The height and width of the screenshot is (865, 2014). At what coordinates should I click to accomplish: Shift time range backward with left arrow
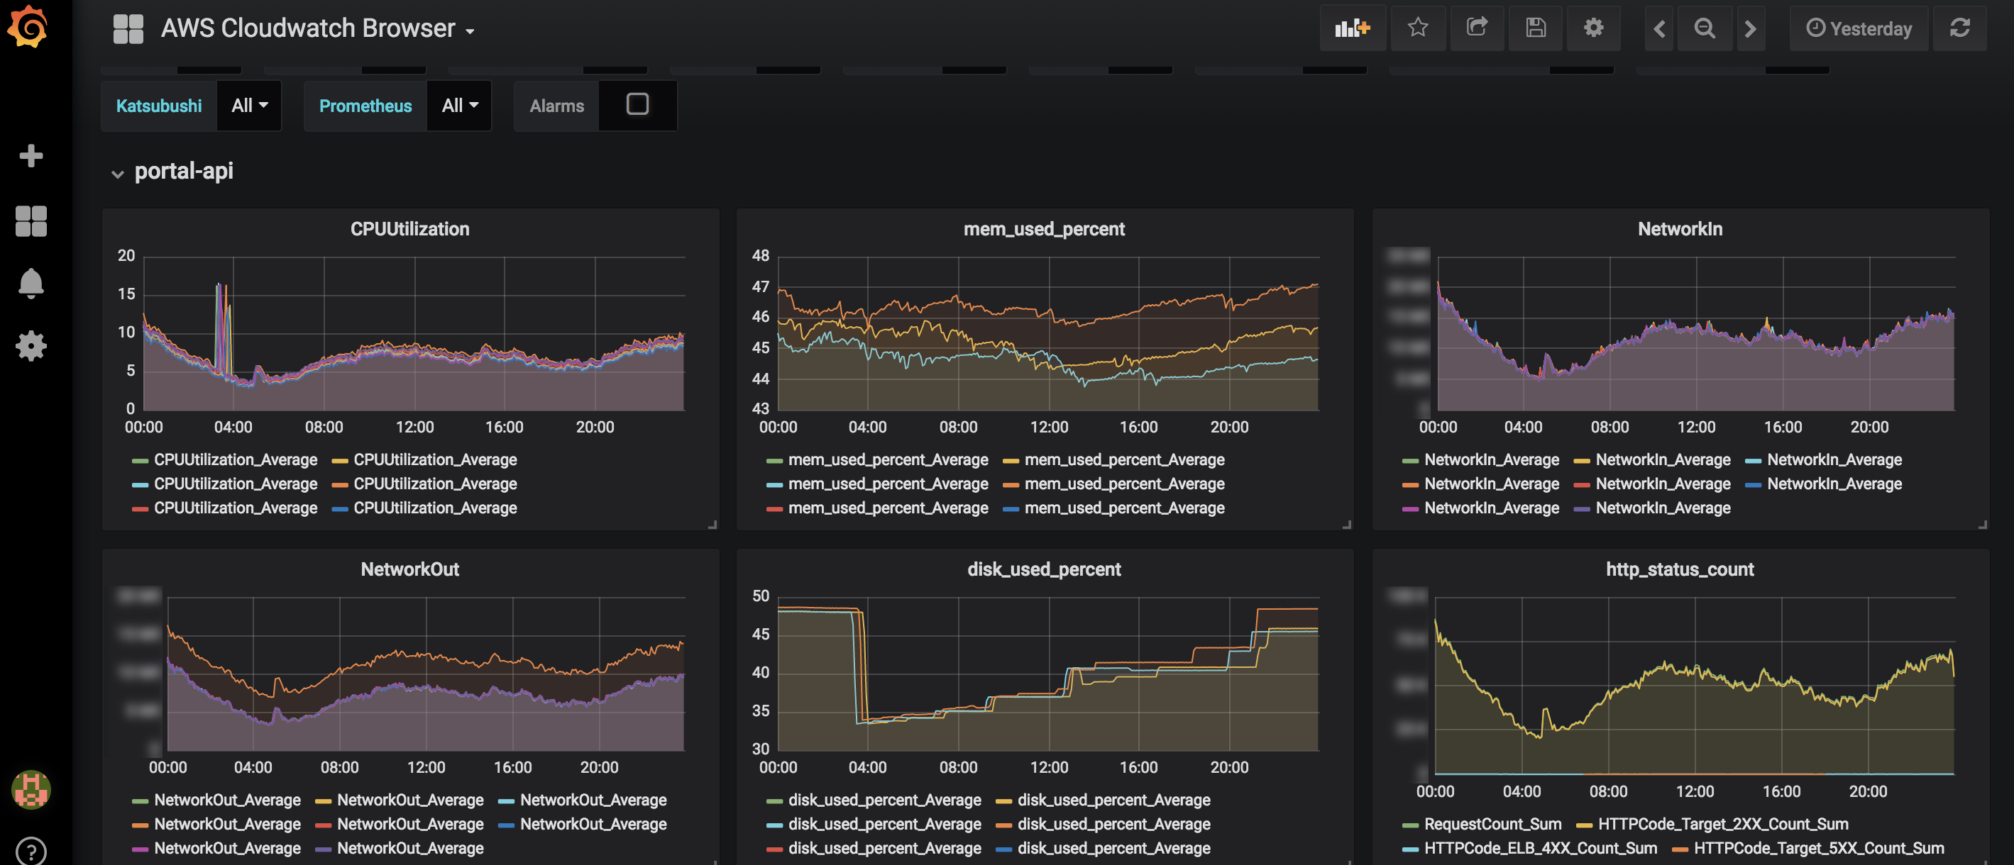pos(1659,29)
